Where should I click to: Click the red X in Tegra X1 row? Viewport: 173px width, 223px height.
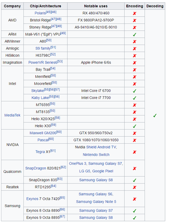[x=135, y=152]
